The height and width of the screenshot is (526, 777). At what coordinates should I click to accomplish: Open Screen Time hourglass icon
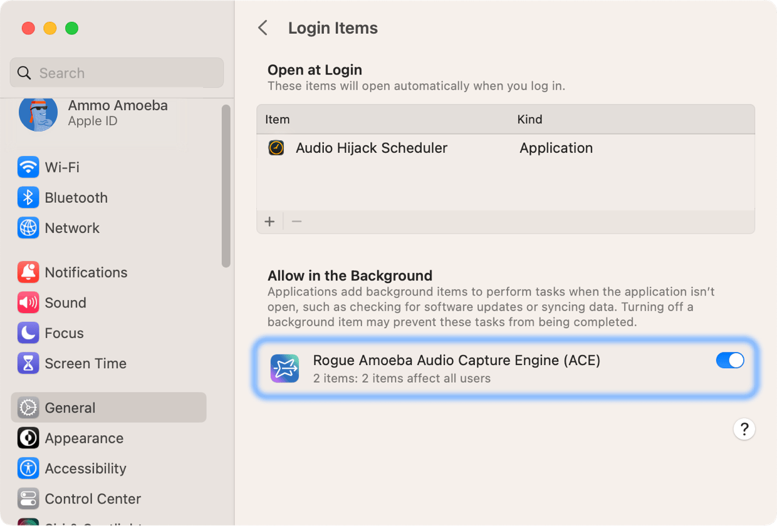(x=28, y=363)
